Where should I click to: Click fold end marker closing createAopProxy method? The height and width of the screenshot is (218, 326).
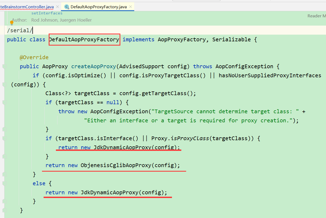pos(4,210)
